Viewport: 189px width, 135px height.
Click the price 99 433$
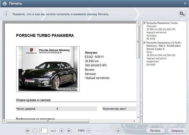coord(151,39)
